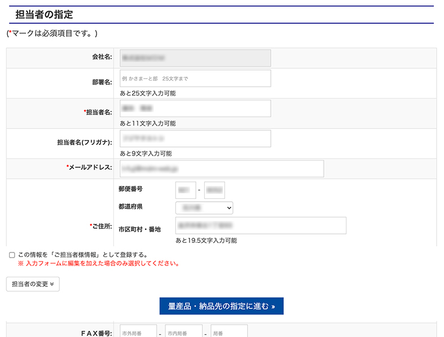Click the red 入力フォーム編集 notice text
Screen dimensions: 444x337
[x=99, y=263]
